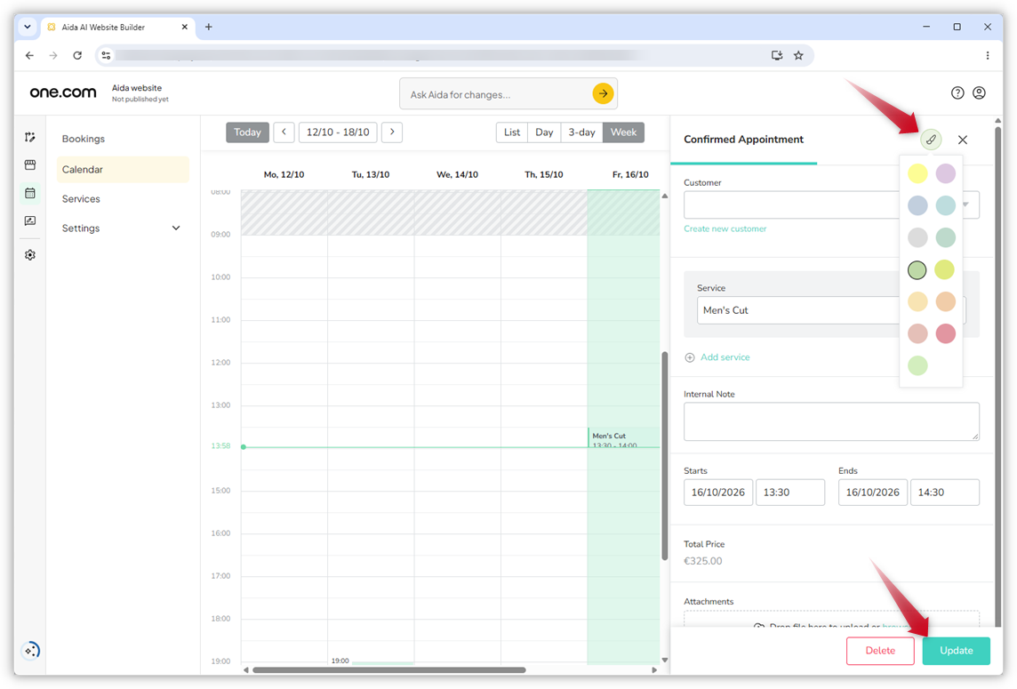The image size is (1017, 689).
Task: Click the Add service plus icon
Action: (690, 357)
